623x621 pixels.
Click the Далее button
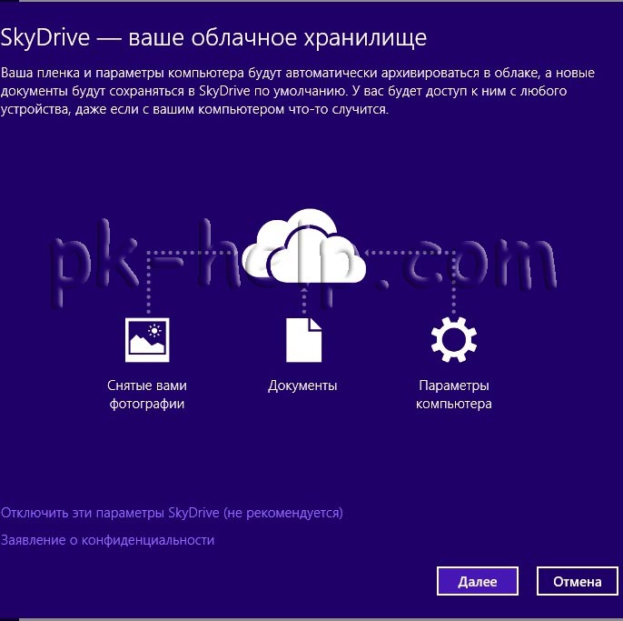tap(477, 581)
